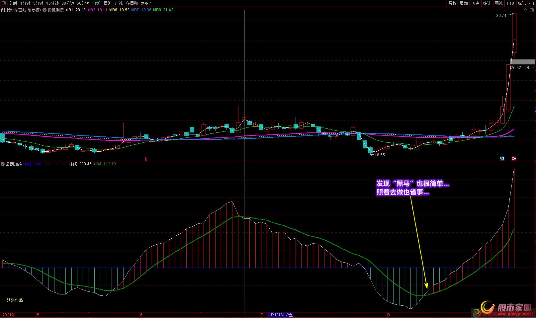Open indicator dropdown next to 投机倒把
Screen dimensions: 536x318
[45, 10]
